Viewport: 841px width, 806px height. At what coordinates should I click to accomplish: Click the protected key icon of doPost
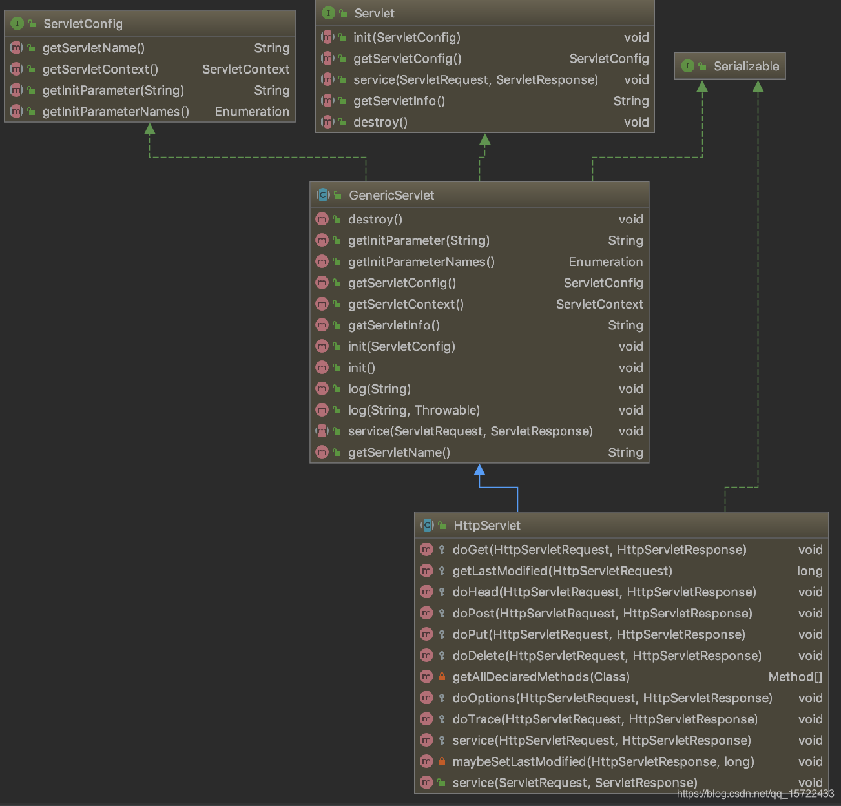click(442, 614)
